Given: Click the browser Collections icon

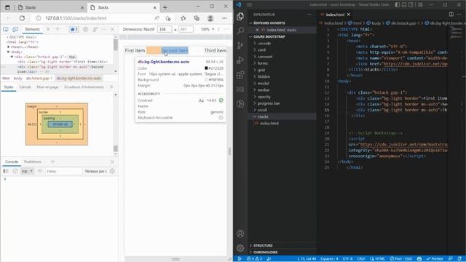Looking at the screenshot, I should pos(197,18).
